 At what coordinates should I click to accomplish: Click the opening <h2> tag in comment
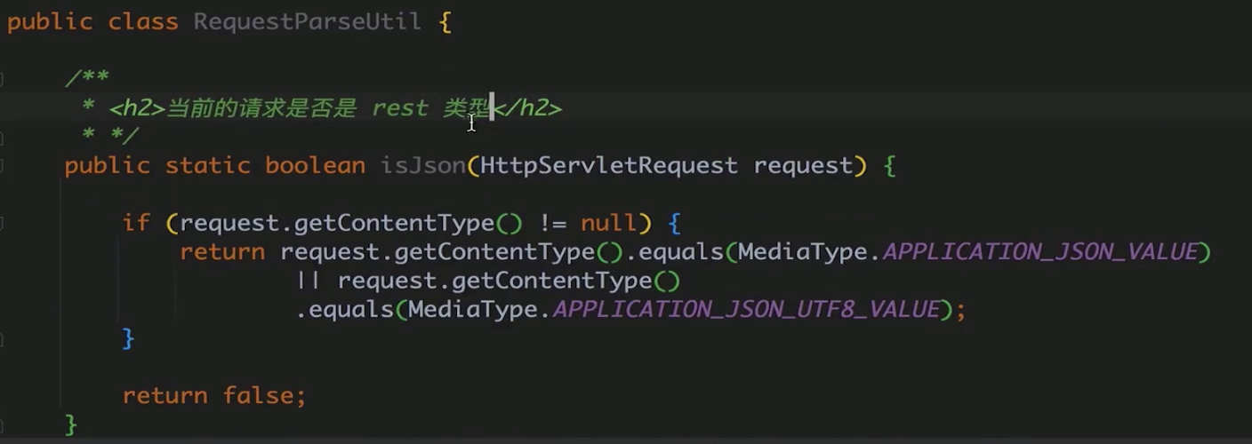[x=137, y=108]
